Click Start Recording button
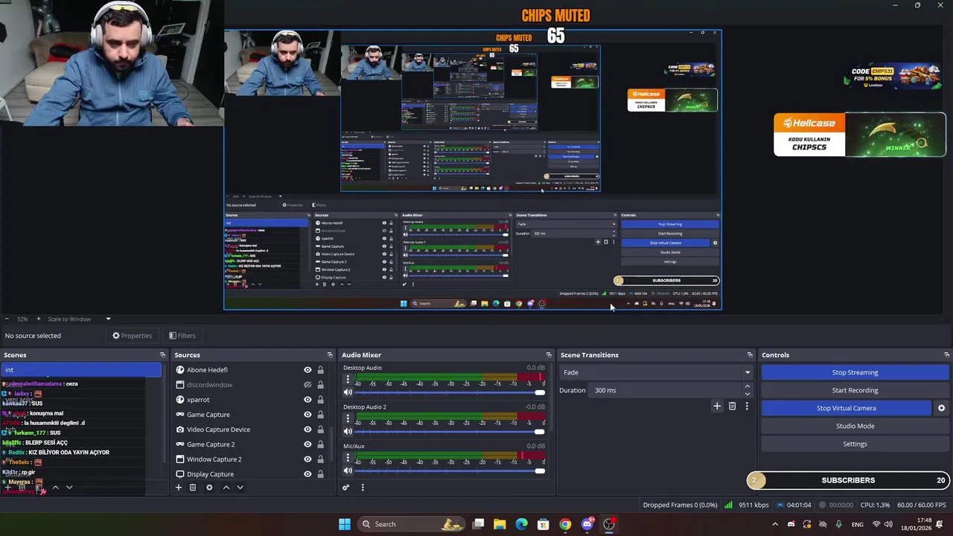The width and height of the screenshot is (953, 536). coord(855,390)
